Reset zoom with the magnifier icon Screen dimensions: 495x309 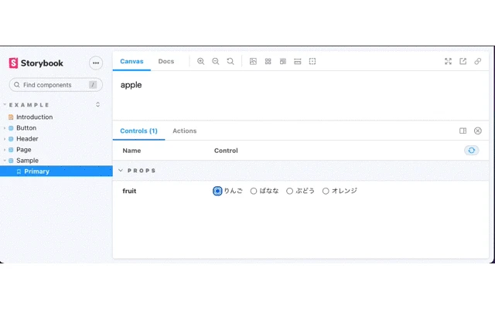coord(230,62)
